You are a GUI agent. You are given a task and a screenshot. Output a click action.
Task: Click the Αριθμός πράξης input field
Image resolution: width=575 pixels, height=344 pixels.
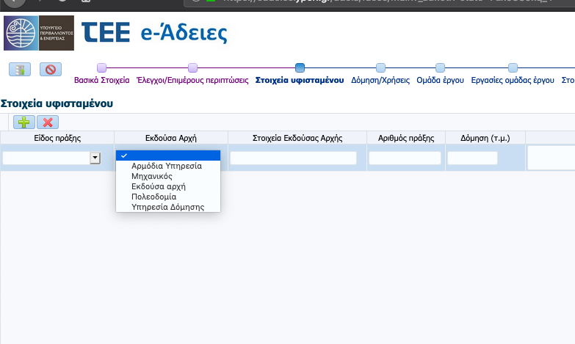pos(405,158)
